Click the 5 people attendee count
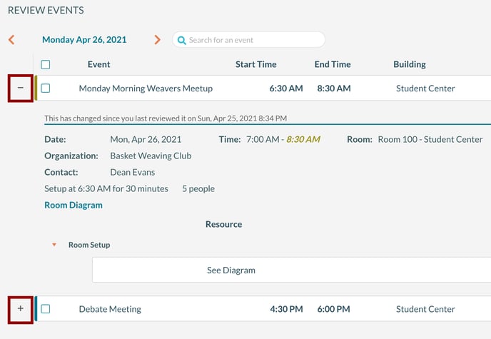491x339 pixels. [198, 188]
